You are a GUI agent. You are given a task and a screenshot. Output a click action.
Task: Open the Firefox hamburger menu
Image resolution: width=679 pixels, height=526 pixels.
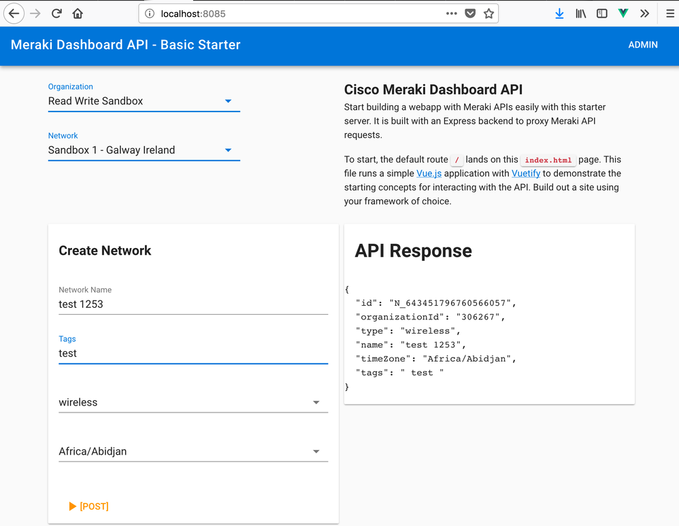click(x=669, y=13)
